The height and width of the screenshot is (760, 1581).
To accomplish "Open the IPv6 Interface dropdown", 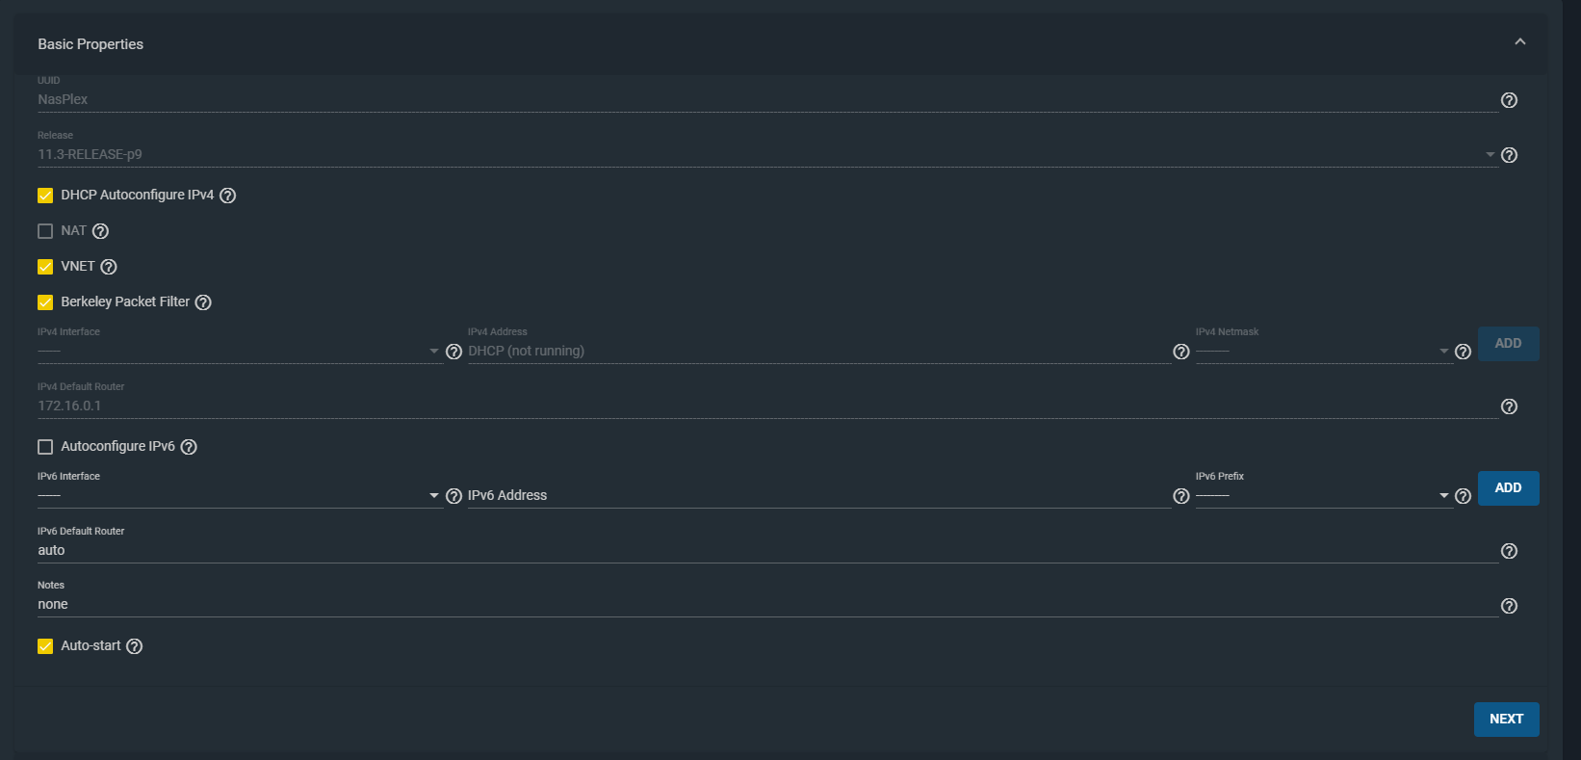I will coord(239,495).
